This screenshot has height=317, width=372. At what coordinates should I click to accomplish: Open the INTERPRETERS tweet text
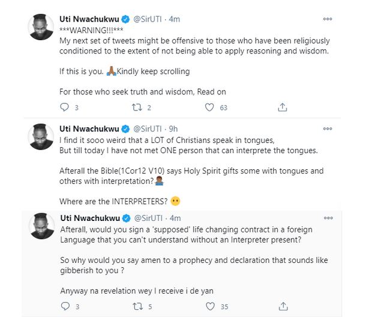click(114, 201)
